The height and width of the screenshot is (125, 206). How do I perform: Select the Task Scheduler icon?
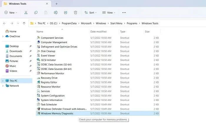pos(38,104)
